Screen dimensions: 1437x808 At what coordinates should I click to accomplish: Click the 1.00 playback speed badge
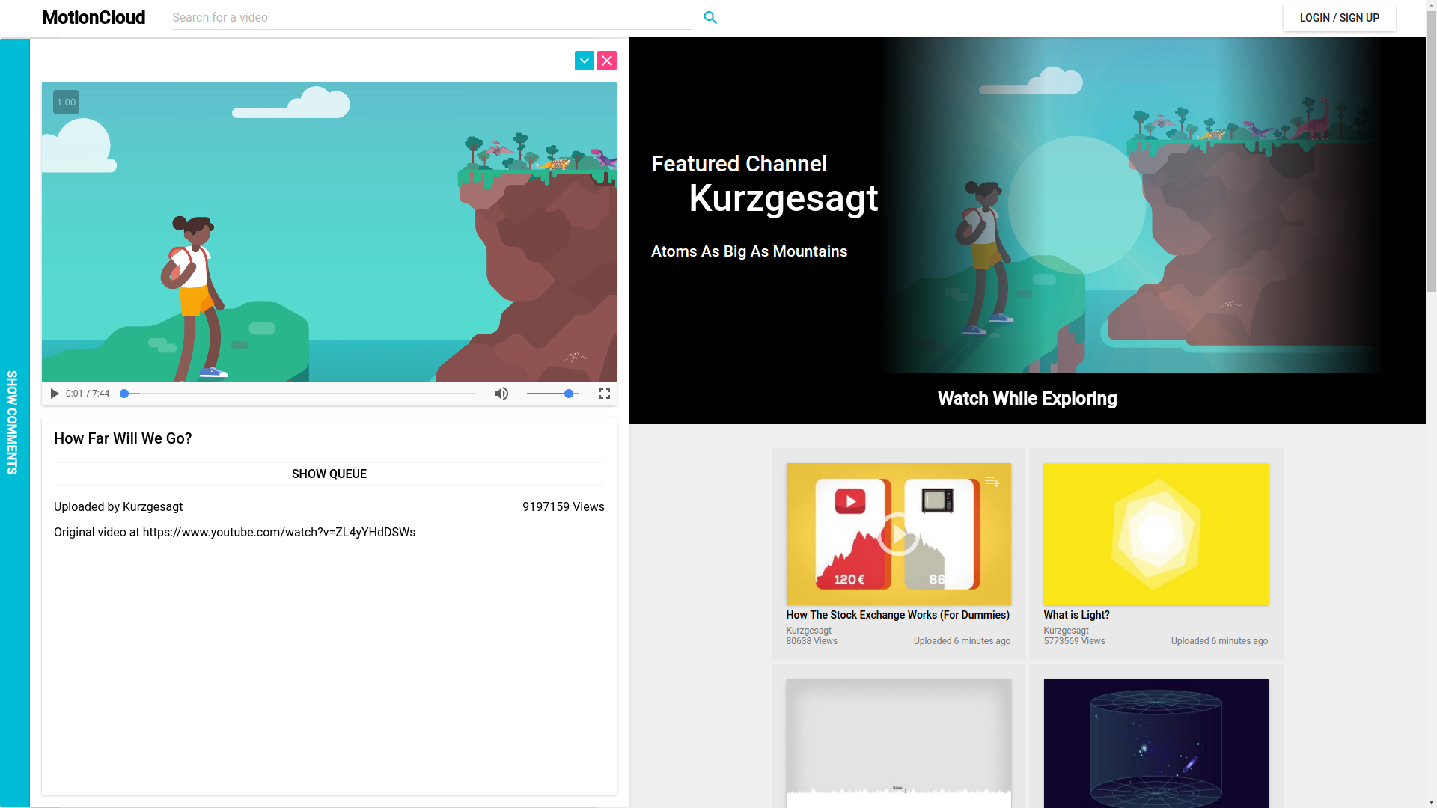[x=66, y=102]
